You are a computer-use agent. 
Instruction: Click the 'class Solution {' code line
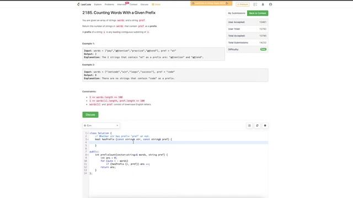pos(100,133)
